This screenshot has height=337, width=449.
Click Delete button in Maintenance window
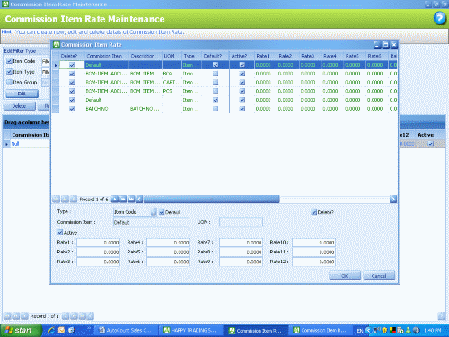(19, 106)
